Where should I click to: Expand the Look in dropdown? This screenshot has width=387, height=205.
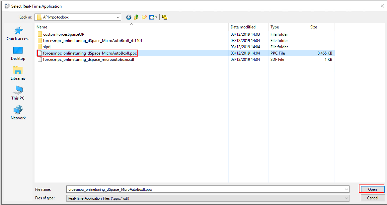[x=118, y=17]
